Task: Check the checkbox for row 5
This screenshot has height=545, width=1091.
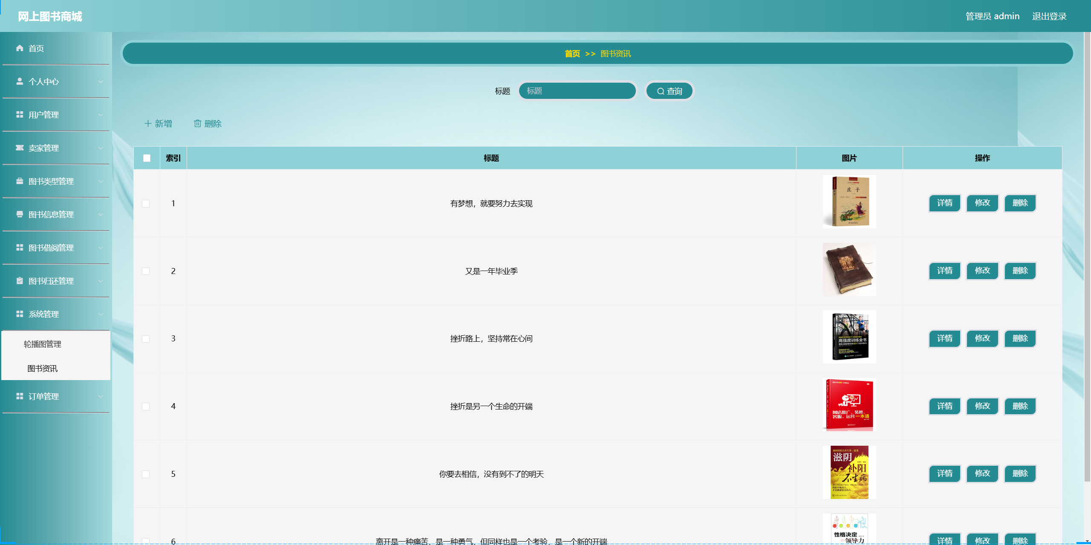Action: tap(146, 474)
